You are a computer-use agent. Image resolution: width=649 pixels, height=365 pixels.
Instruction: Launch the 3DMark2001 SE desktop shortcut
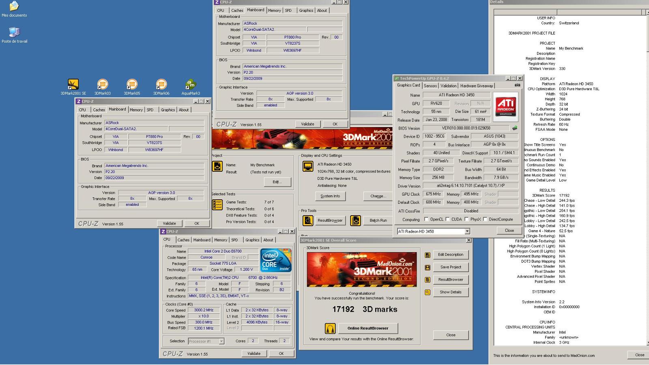[73, 87]
